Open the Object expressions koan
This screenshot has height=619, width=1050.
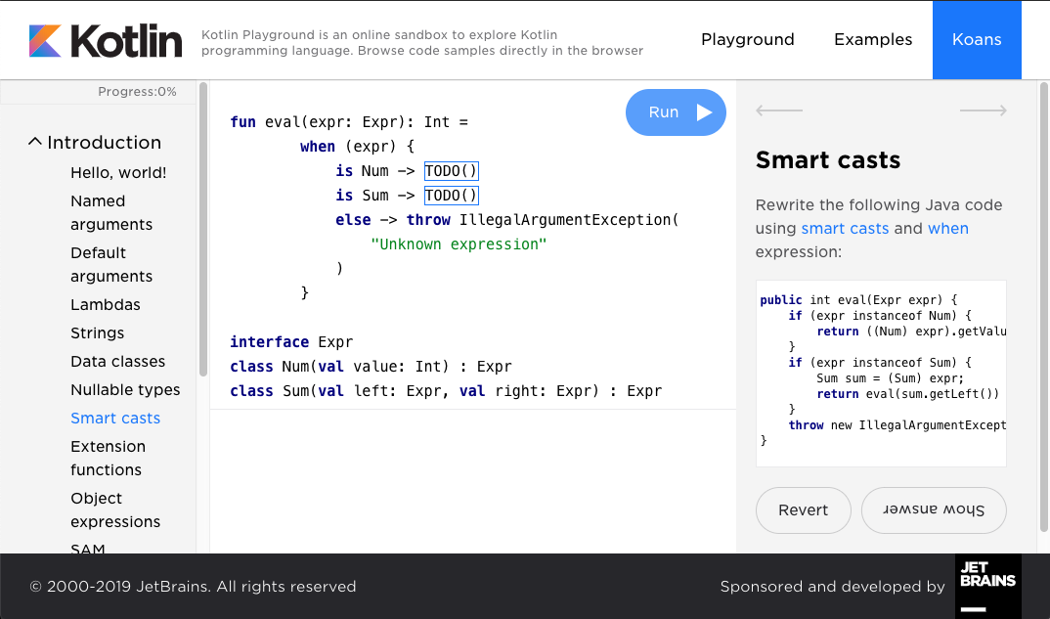[x=115, y=509]
